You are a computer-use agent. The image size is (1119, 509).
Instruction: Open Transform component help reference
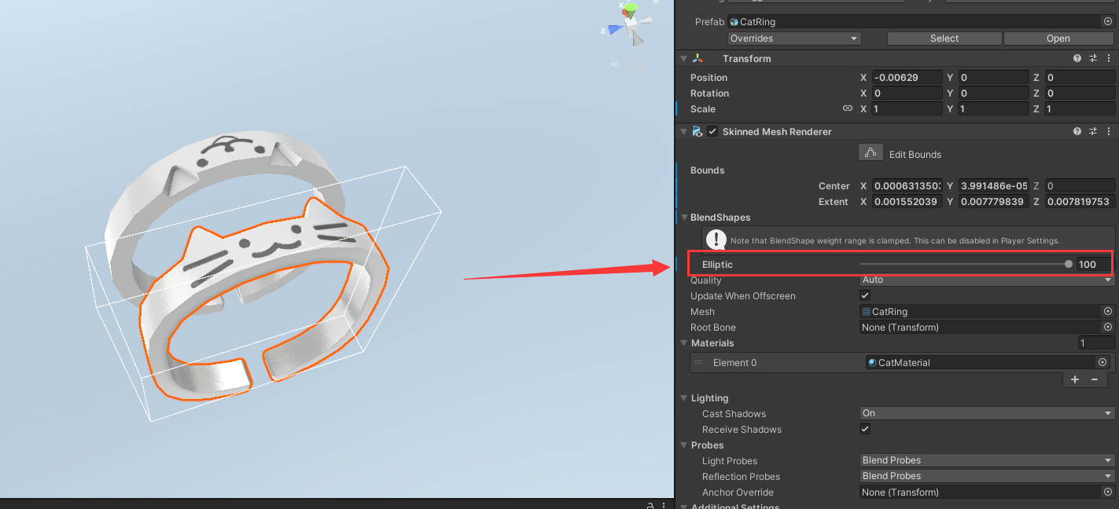pos(1077,59)
